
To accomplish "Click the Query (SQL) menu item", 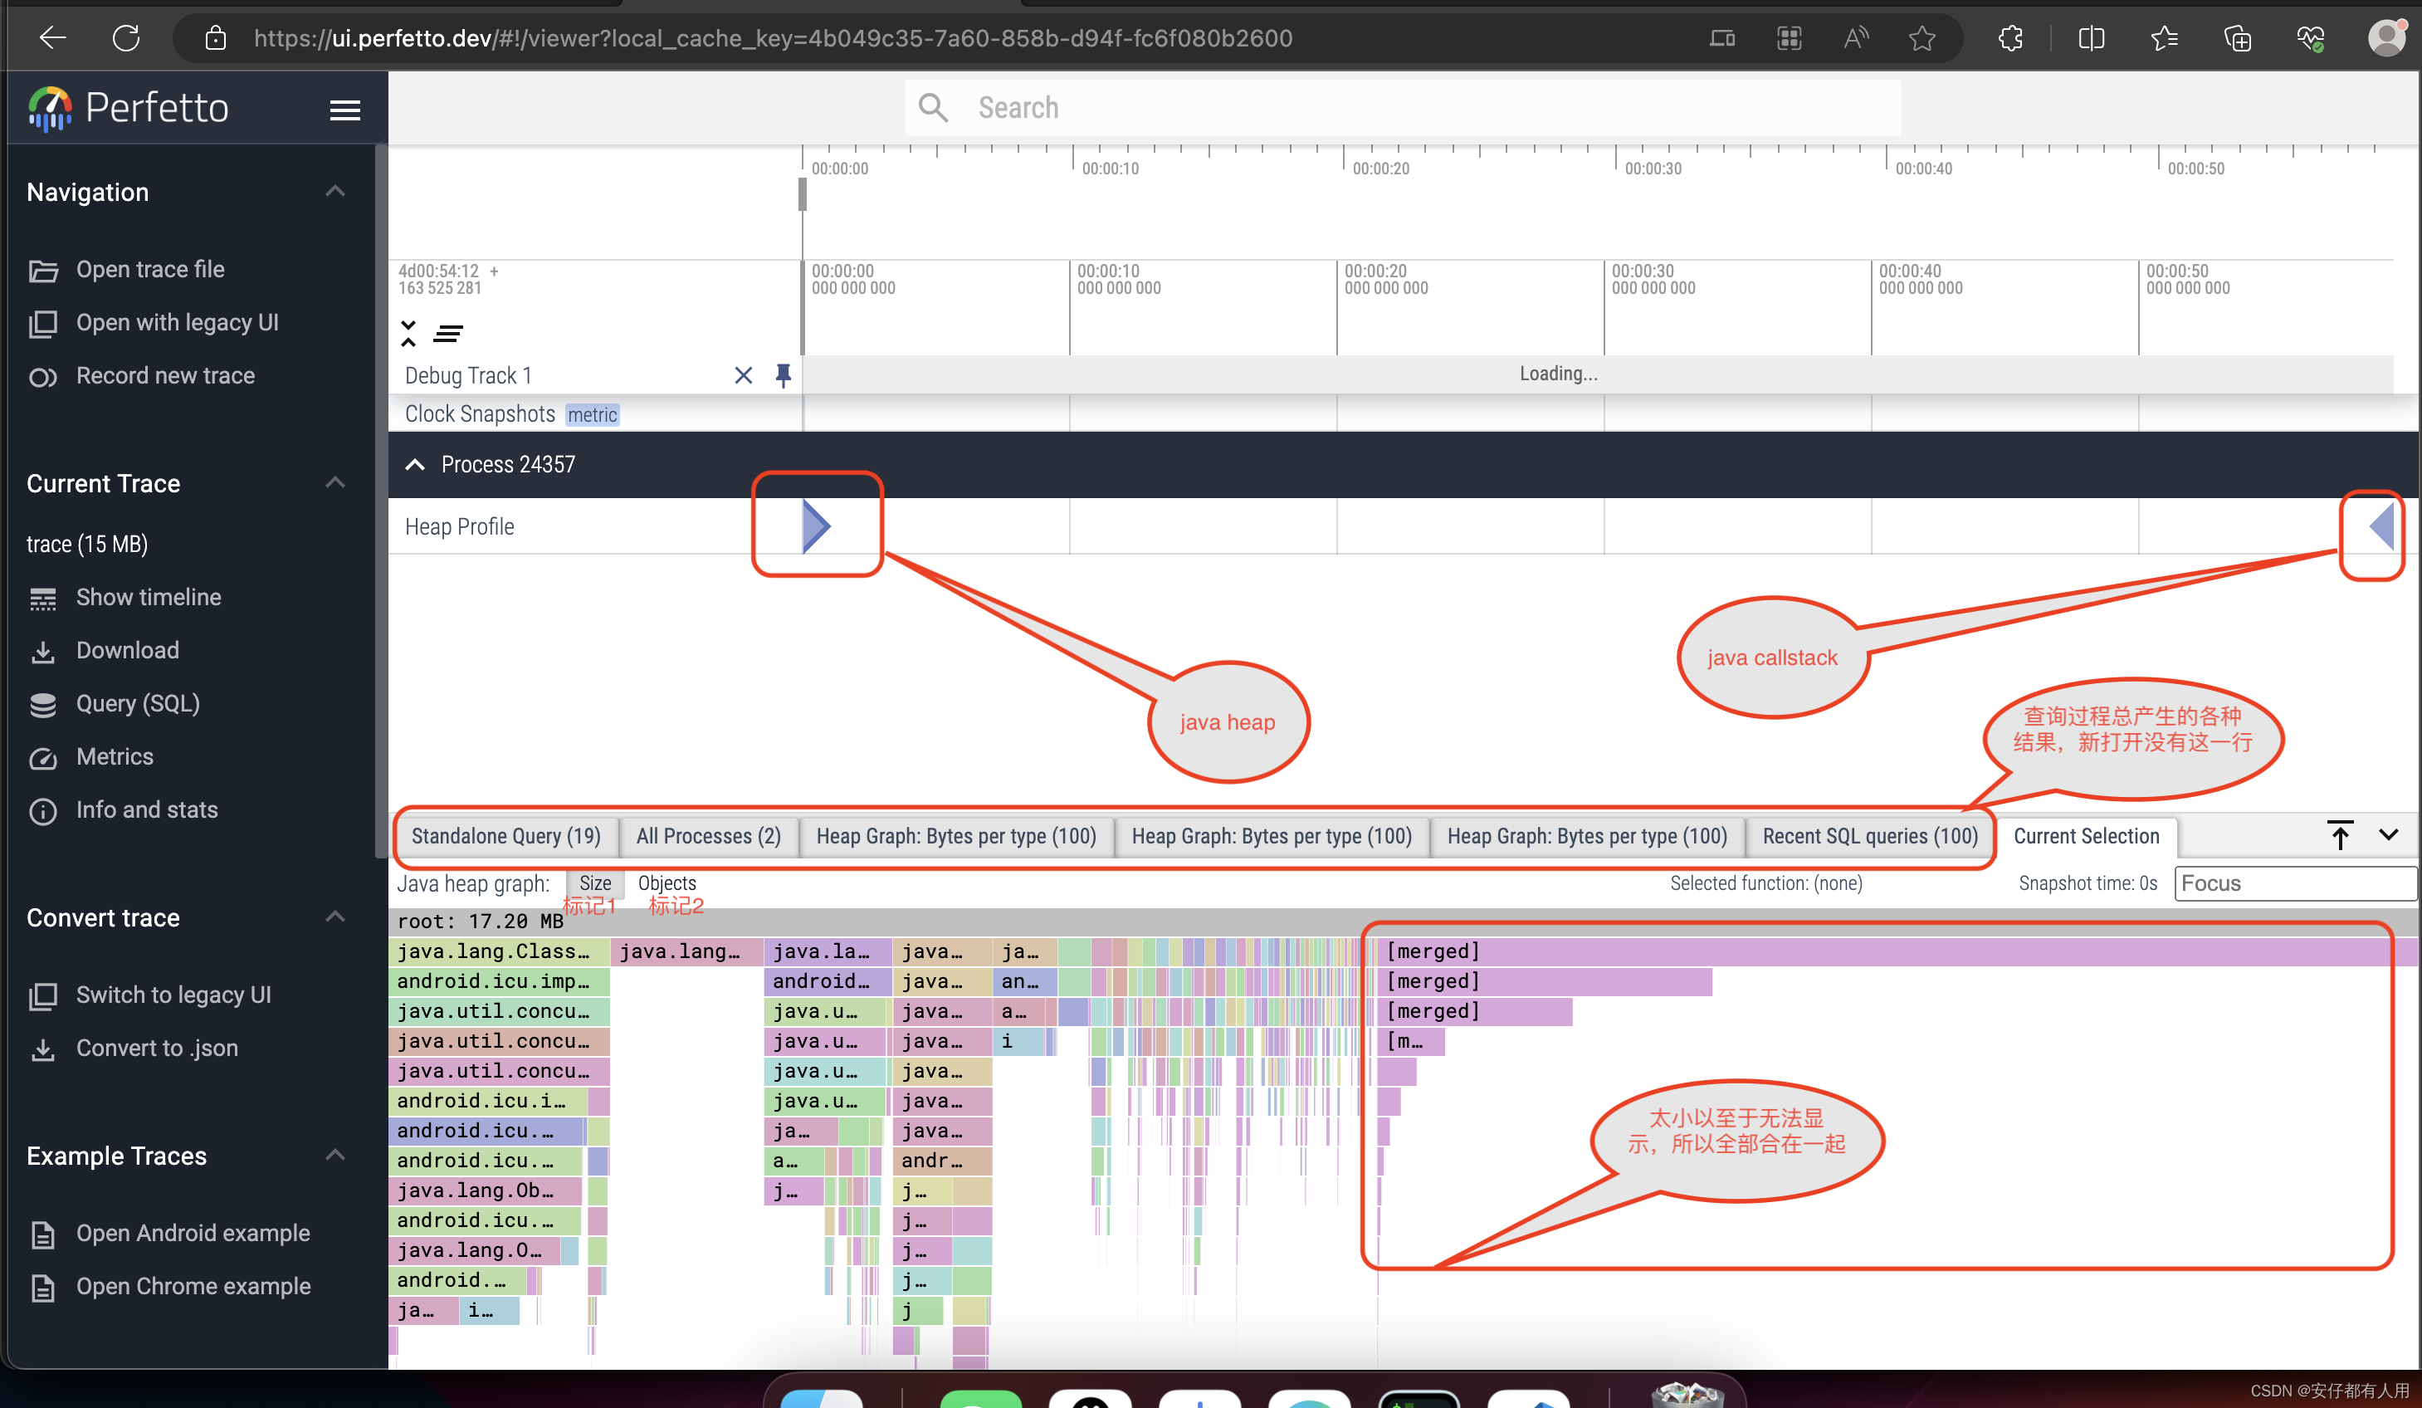I will [x=137, y=704].
